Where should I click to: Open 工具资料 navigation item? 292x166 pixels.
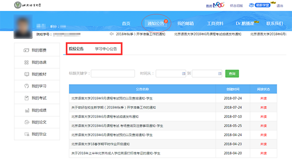pyautogui.click(x=215, y=23)
